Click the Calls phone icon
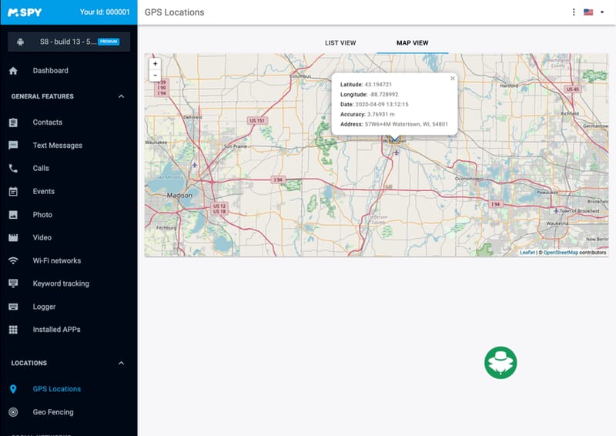Viewport: 616px width, 436px height. pos(13,168)
